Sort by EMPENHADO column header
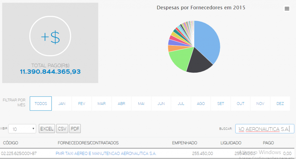This screenshot has width=296, height=159. pyautogui.click(x=185, y=143)
